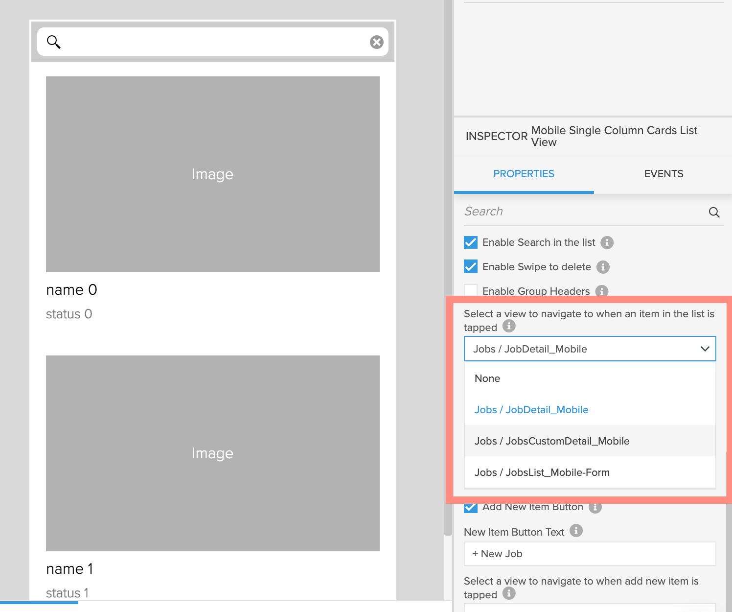This screenshot has height=612, width=732.
Task: Disable Enable Swipe to delete checkbox
Action: click(x=471, y=267)
